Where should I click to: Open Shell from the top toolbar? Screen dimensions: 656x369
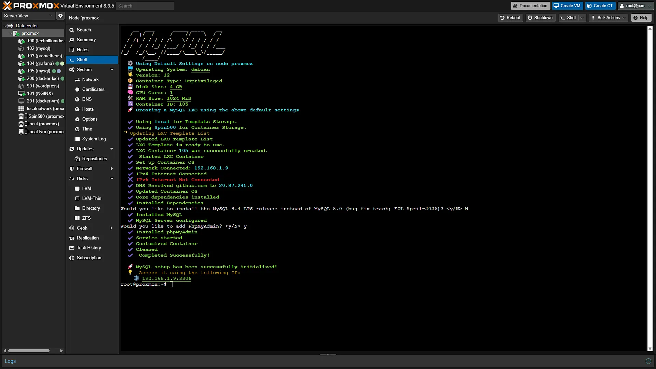click(x=569, y=18)
